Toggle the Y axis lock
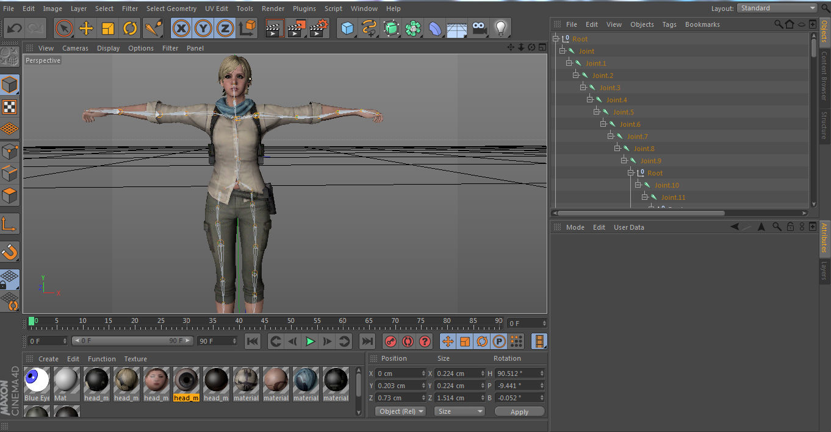 (x=203, y=29)
